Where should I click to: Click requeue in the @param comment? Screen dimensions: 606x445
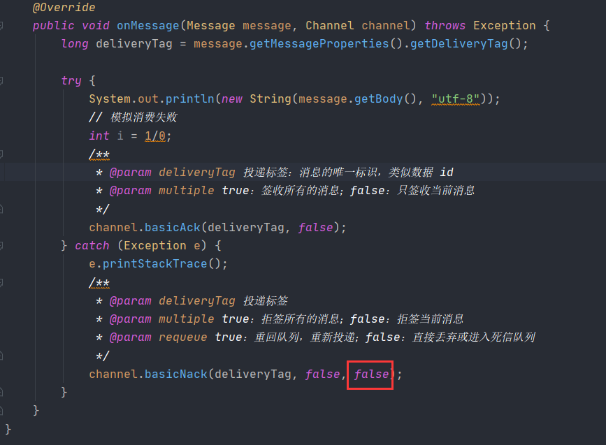[x=183, y=337]
